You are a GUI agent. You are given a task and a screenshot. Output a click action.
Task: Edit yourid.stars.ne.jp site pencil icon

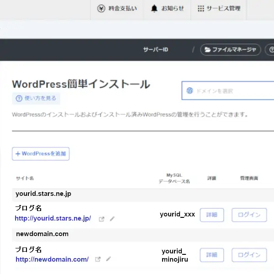(112, 219)
